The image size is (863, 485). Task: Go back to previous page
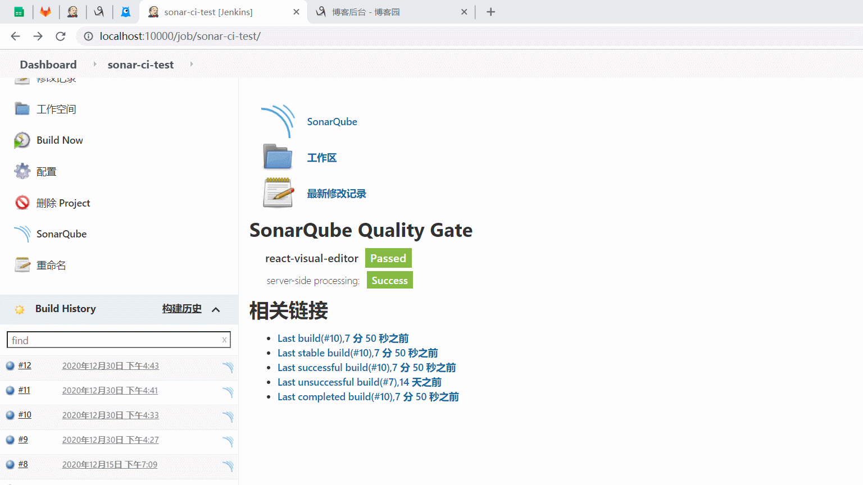(15, 36)
